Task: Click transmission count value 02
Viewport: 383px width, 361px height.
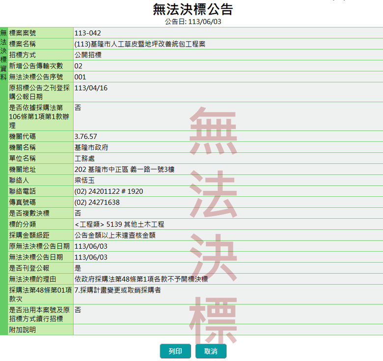Action: click(x=79, y=66)
